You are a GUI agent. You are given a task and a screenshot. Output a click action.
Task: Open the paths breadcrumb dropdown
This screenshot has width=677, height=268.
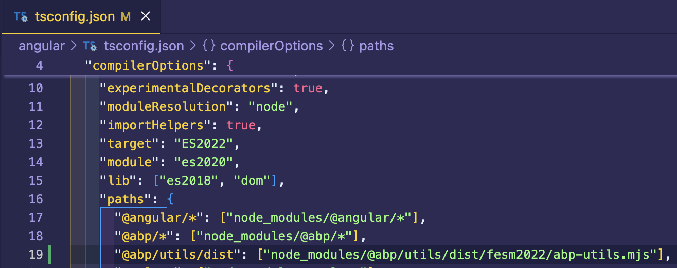click(x=376, y=46)
